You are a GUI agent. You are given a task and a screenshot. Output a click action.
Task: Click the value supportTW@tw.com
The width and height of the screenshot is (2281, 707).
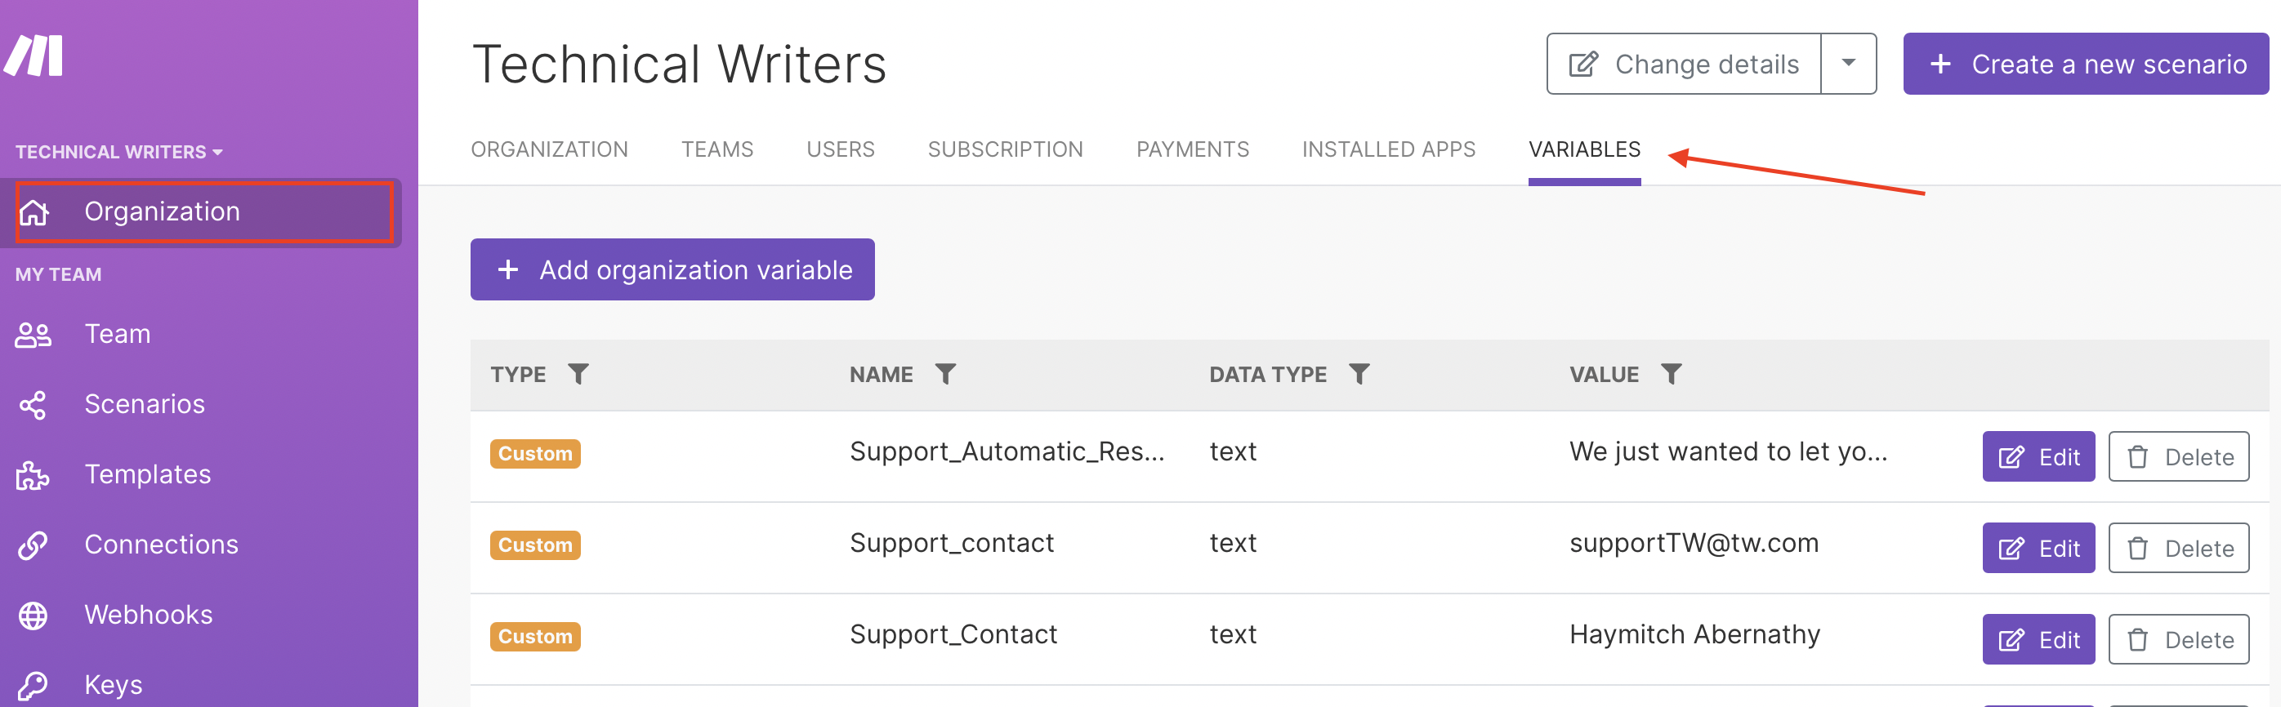(x=1694, y=543)
